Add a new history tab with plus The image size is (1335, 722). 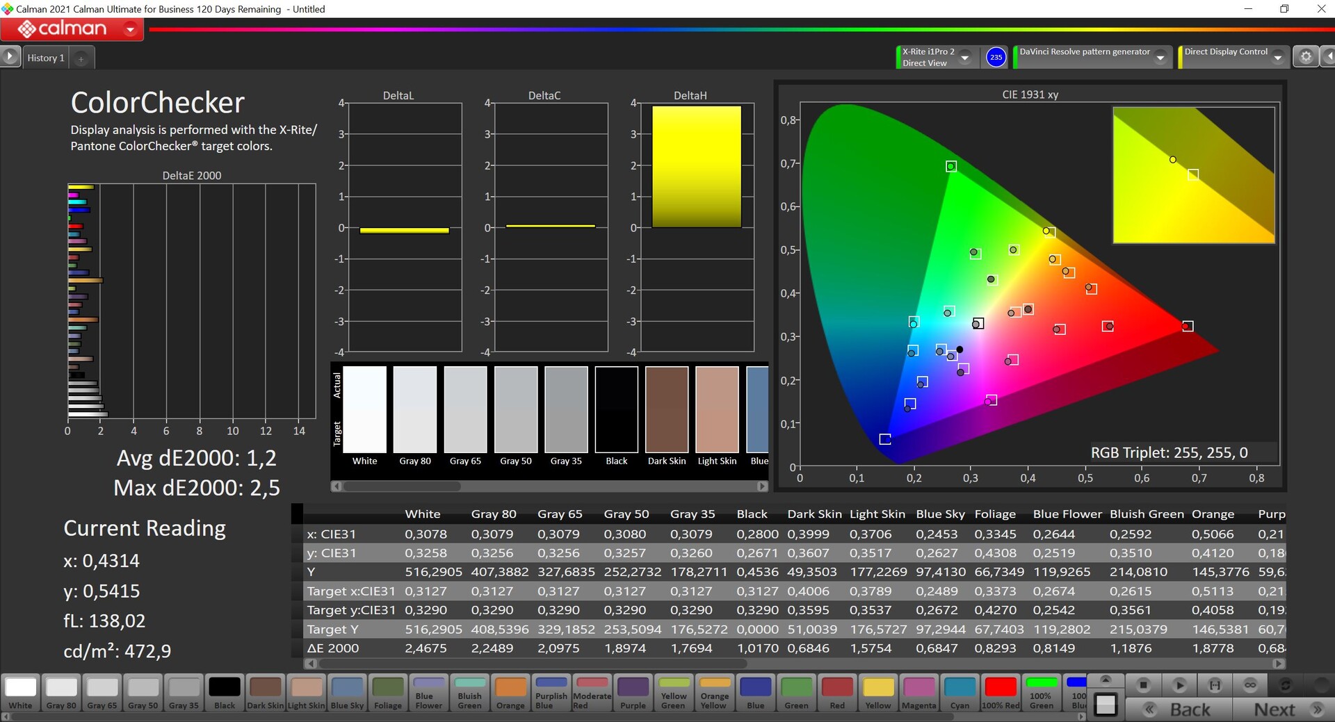(x=81, y=58)
